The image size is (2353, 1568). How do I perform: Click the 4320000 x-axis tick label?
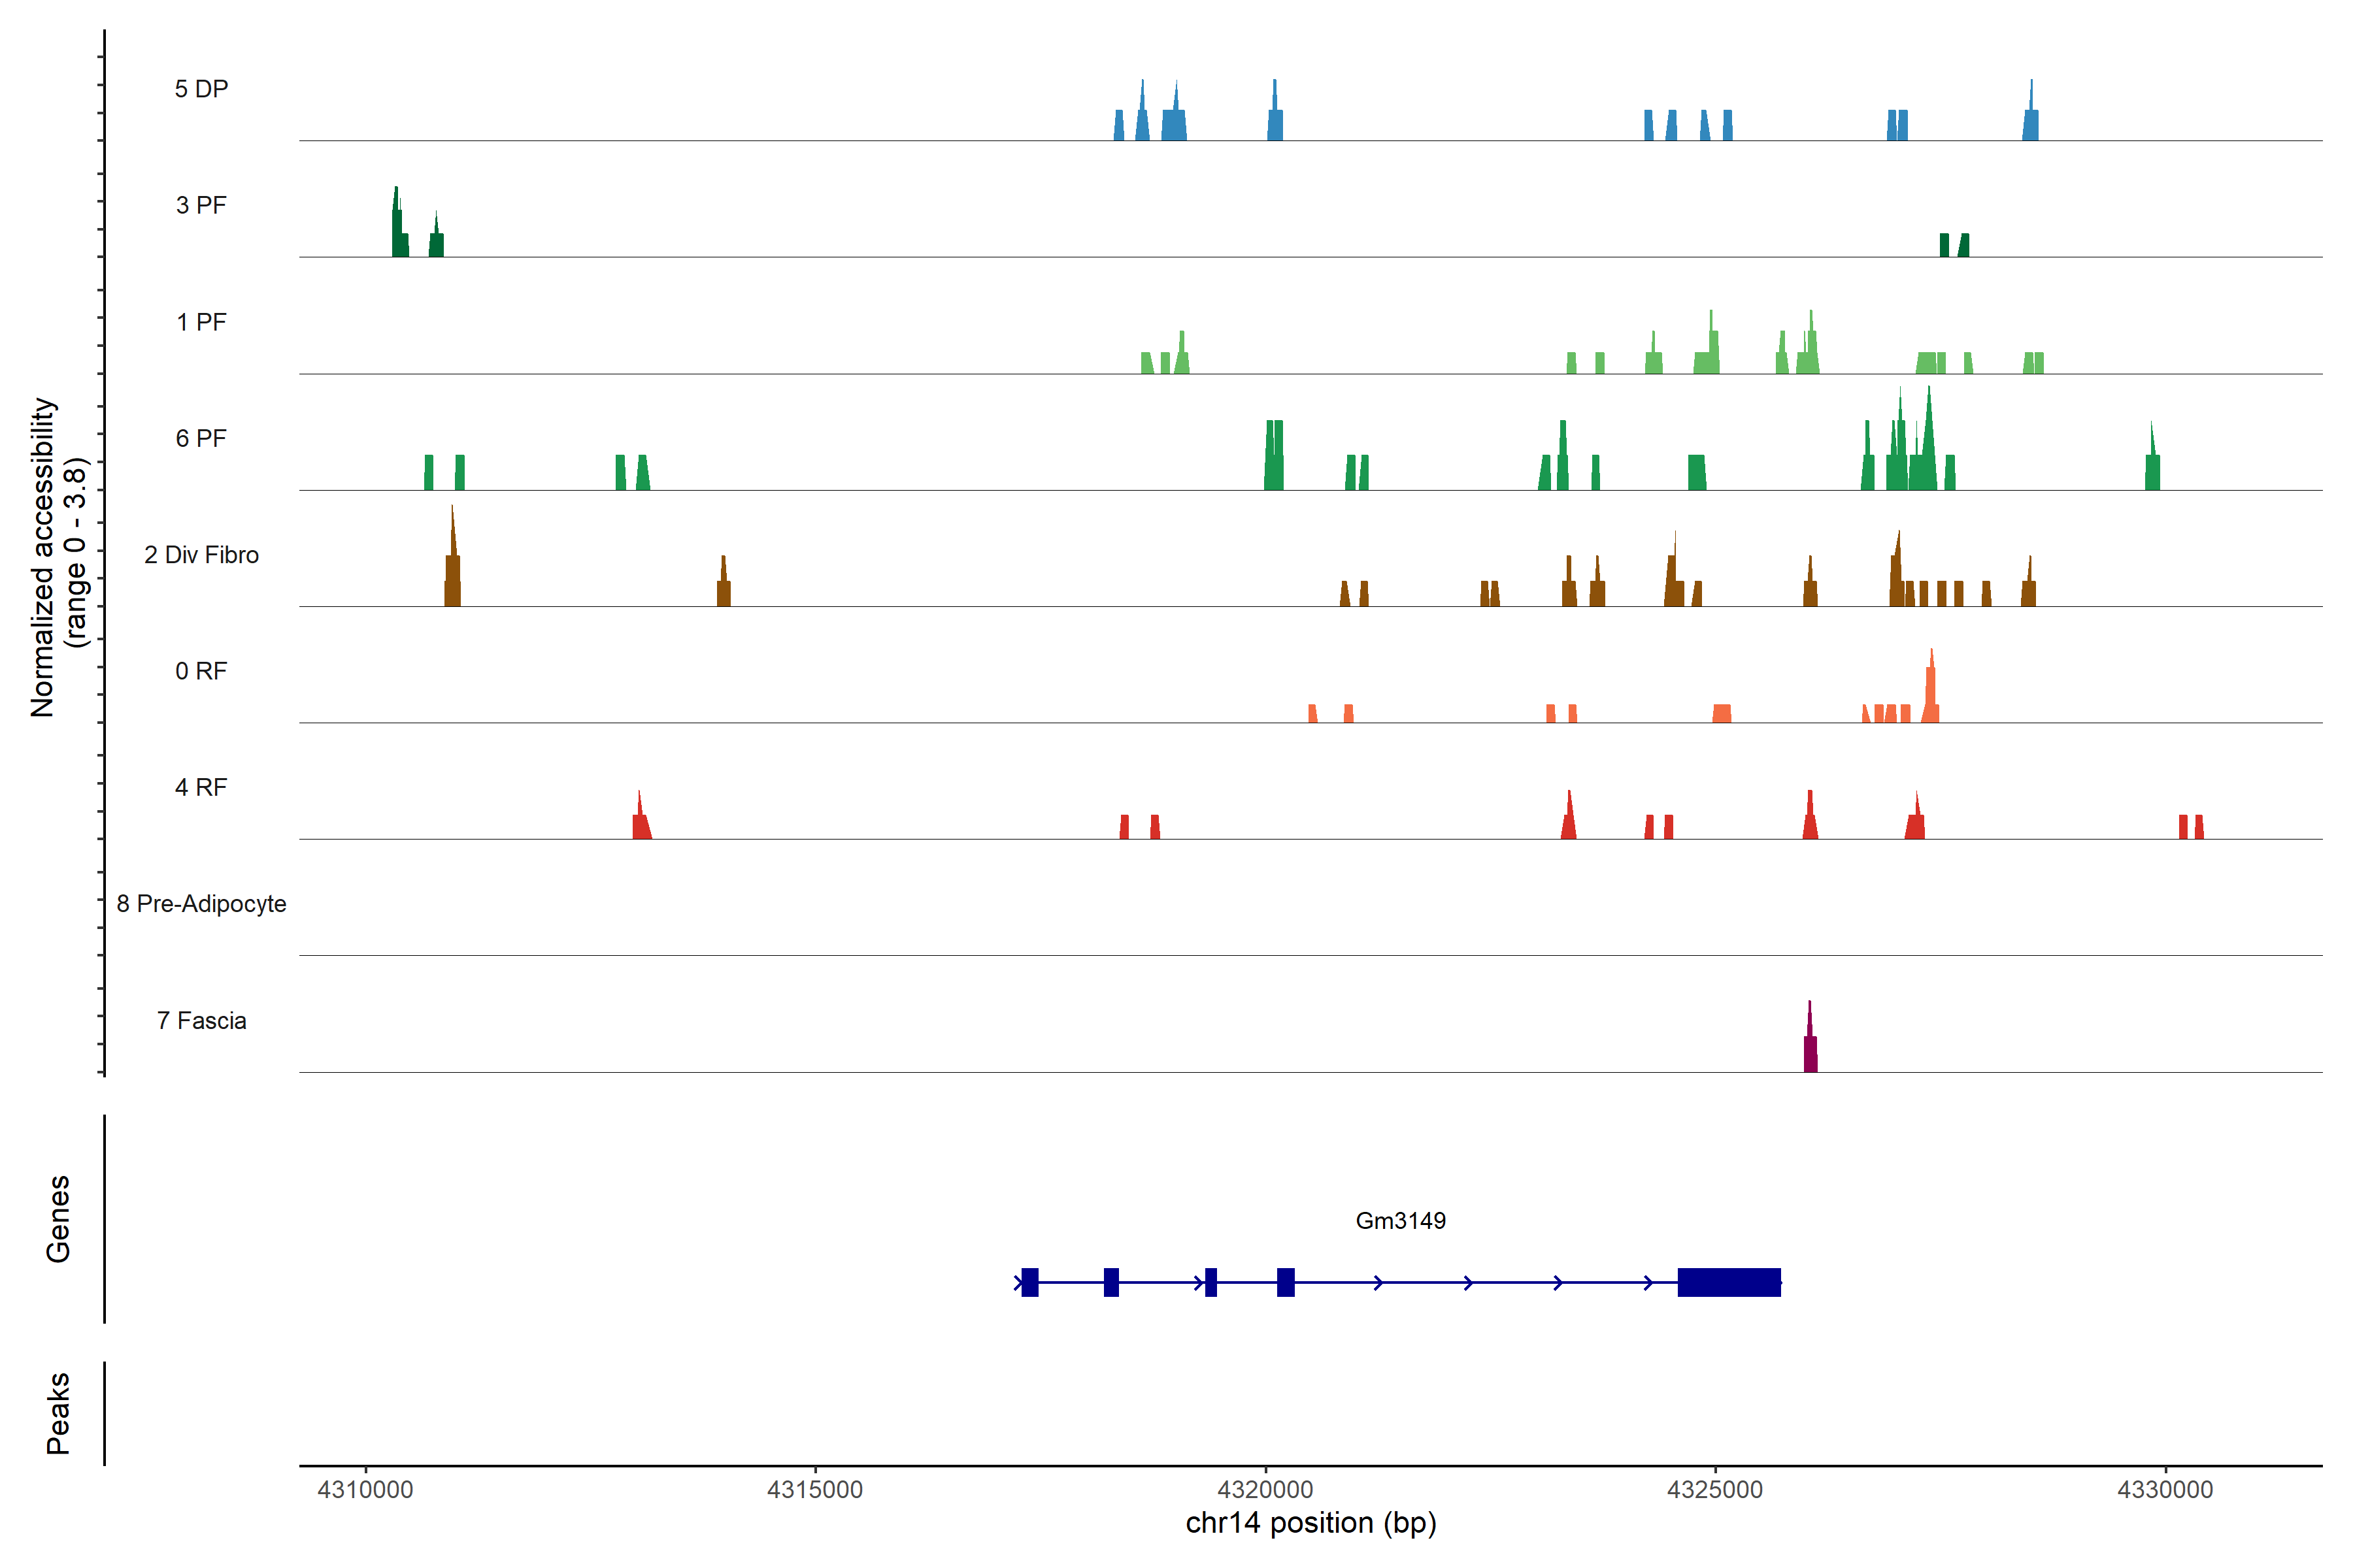pyautogui.click(x=1265, y=1489)
